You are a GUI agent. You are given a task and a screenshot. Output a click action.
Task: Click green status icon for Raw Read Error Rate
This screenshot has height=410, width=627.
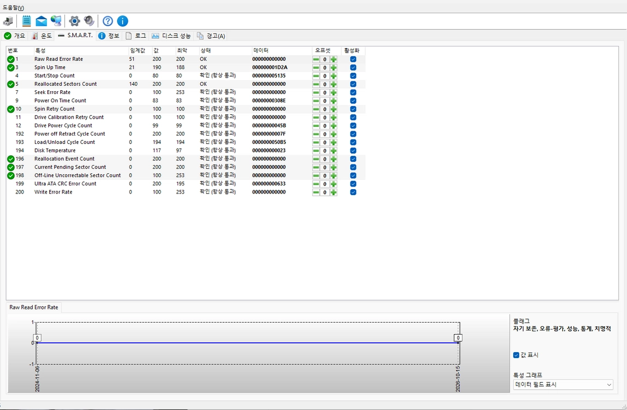coord(11,59)
